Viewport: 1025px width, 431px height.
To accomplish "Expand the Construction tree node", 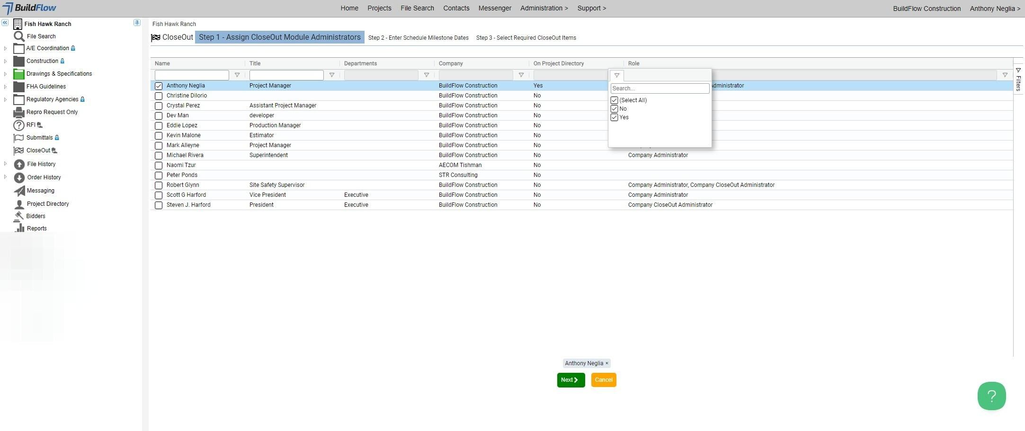I will [5, 61].
